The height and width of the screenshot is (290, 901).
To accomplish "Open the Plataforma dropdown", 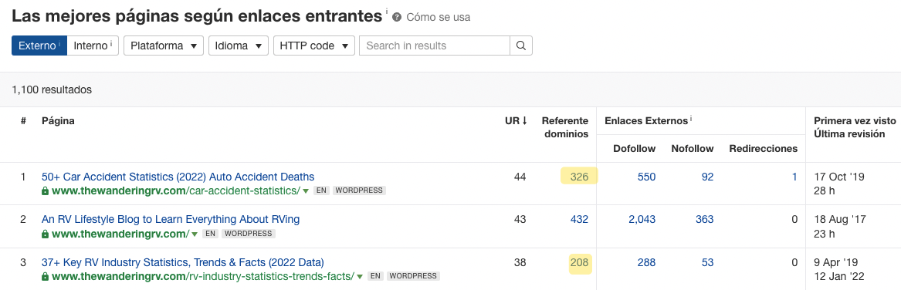I will (x=164, y=46).
